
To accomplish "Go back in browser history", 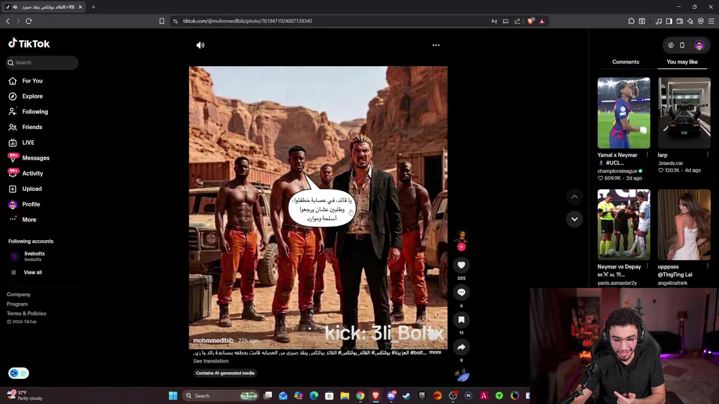I will [x=7, y=21].
